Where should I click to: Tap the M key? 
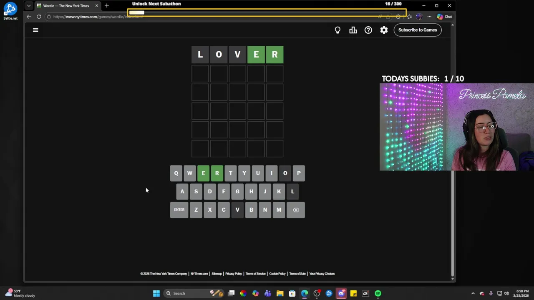(x=279, y=210)
